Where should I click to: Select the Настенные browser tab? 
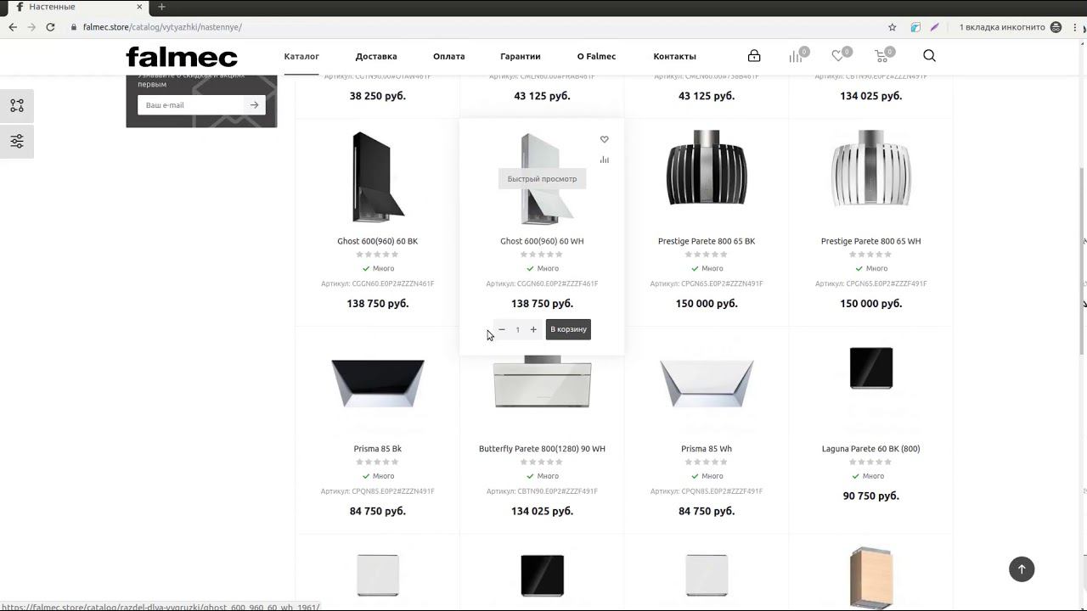pyautogui.click(x=76, y=7)
